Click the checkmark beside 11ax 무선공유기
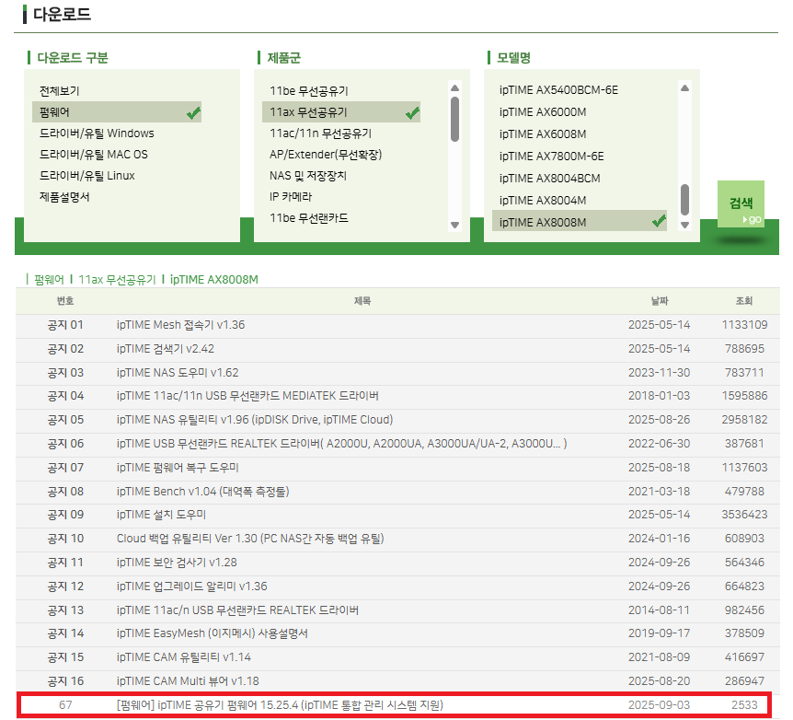Image resolution: width=793 pixels, height=720 pixels. click(411, 111)
